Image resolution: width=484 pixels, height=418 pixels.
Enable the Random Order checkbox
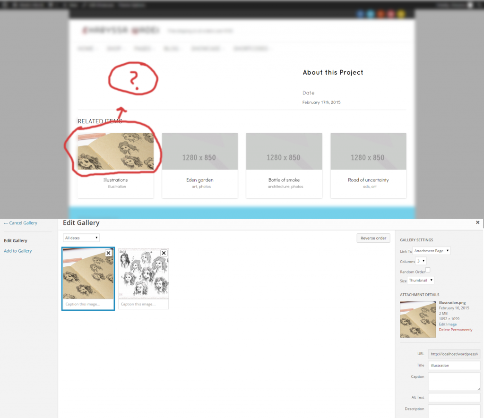(x=428, y=270)
